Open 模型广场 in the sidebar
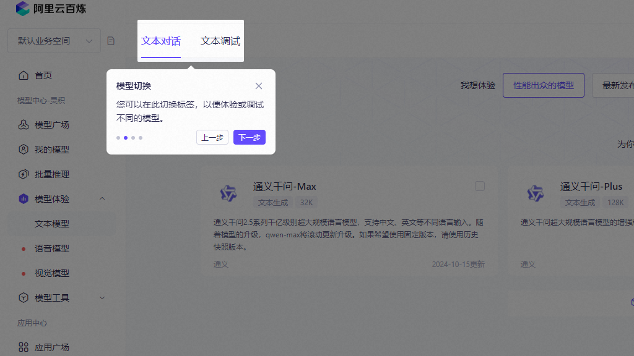634x356 pixels. [x=52, y=125]
